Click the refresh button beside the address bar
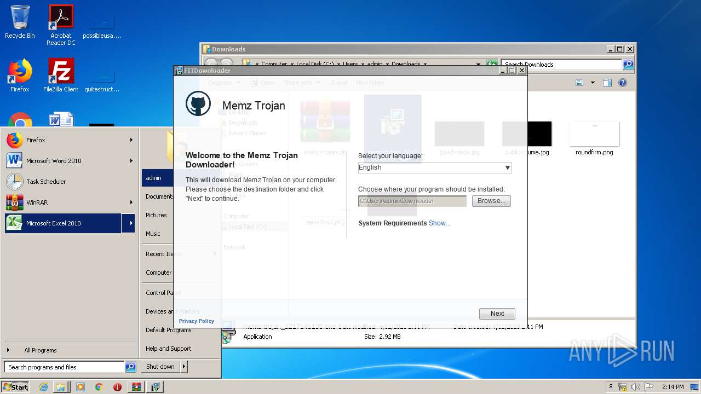701x394 pixels. (492, 65)
